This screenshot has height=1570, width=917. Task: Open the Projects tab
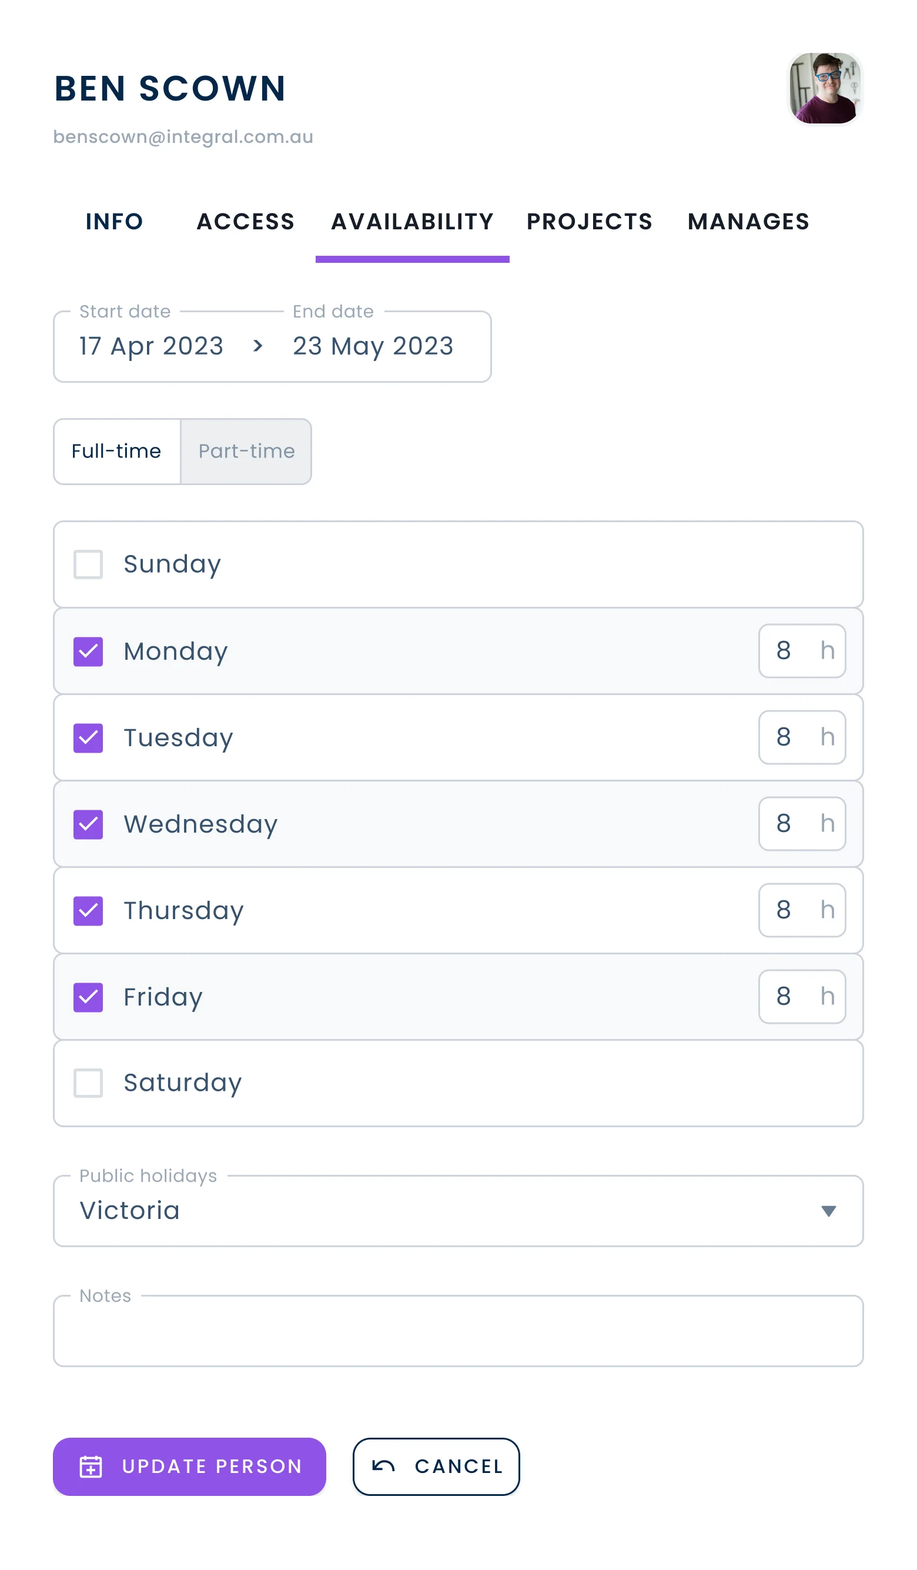590,222
